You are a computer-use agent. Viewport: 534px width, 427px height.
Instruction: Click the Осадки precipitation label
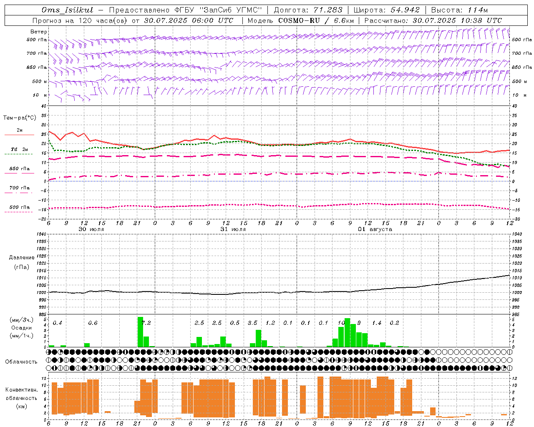pyautogui.click(x=21, y=328)
